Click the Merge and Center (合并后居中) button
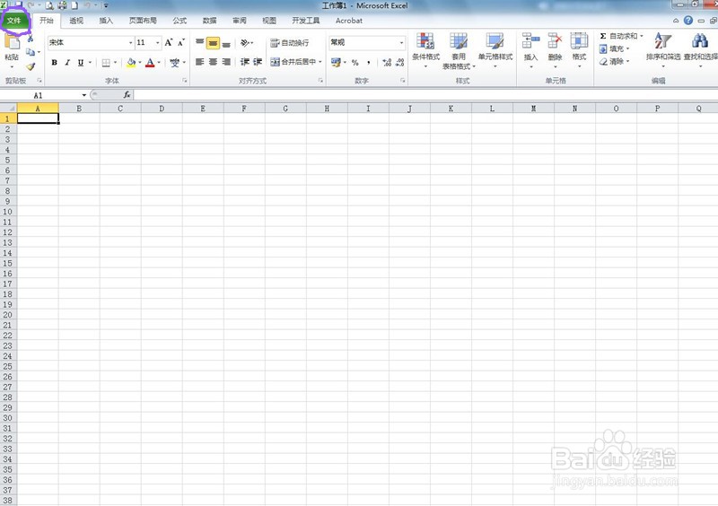This screenshot has height=506, width=718. pos(293,62)
